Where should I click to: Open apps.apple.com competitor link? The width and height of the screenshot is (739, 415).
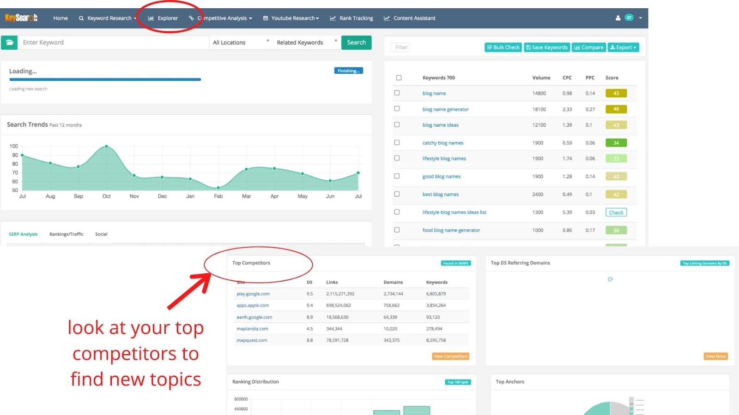[253, 305]
